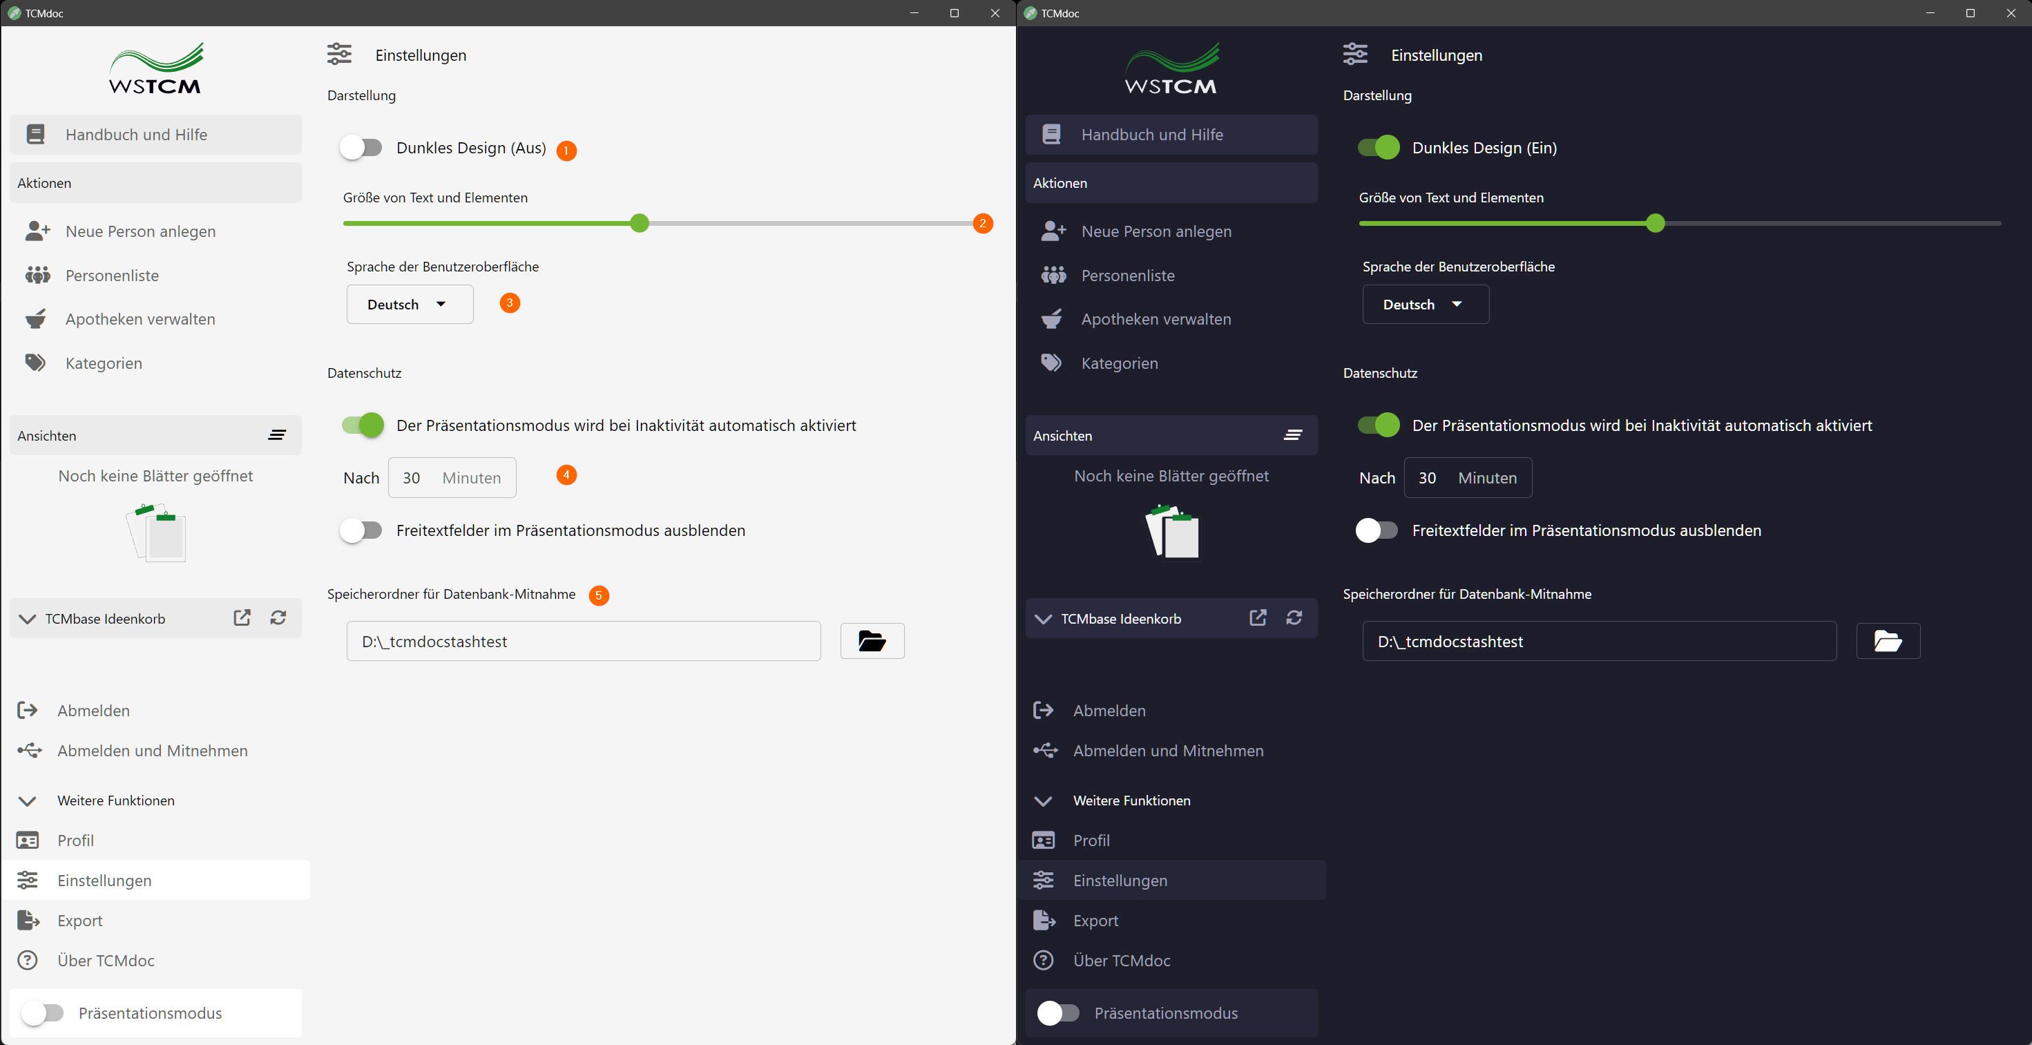The width and height of the screenshot is (2032, 1045).
Task: Open Deutsch language dropdown in light window
Action: [410, 305]
